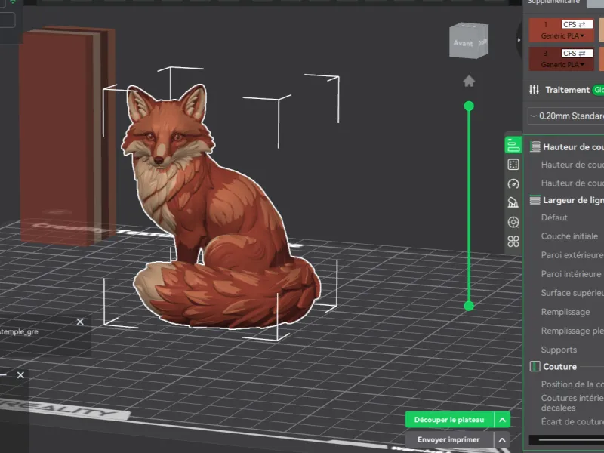This screenshot has width=604, height=453.
Task: Click the Écart de couture row
Action: 572,421
